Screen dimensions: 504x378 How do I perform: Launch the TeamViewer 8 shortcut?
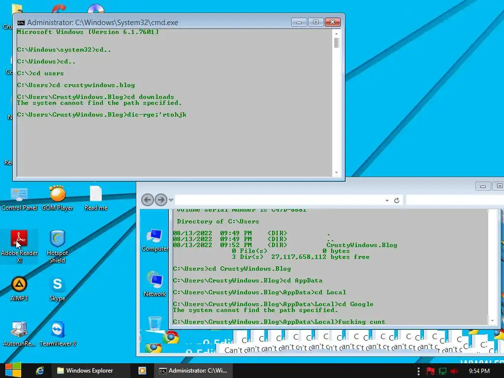coord(58,334)
